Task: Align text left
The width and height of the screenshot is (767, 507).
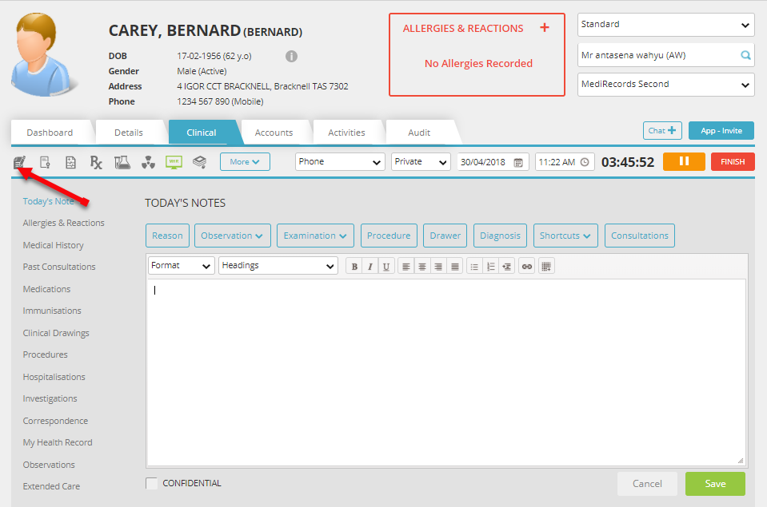Action: 406,267
